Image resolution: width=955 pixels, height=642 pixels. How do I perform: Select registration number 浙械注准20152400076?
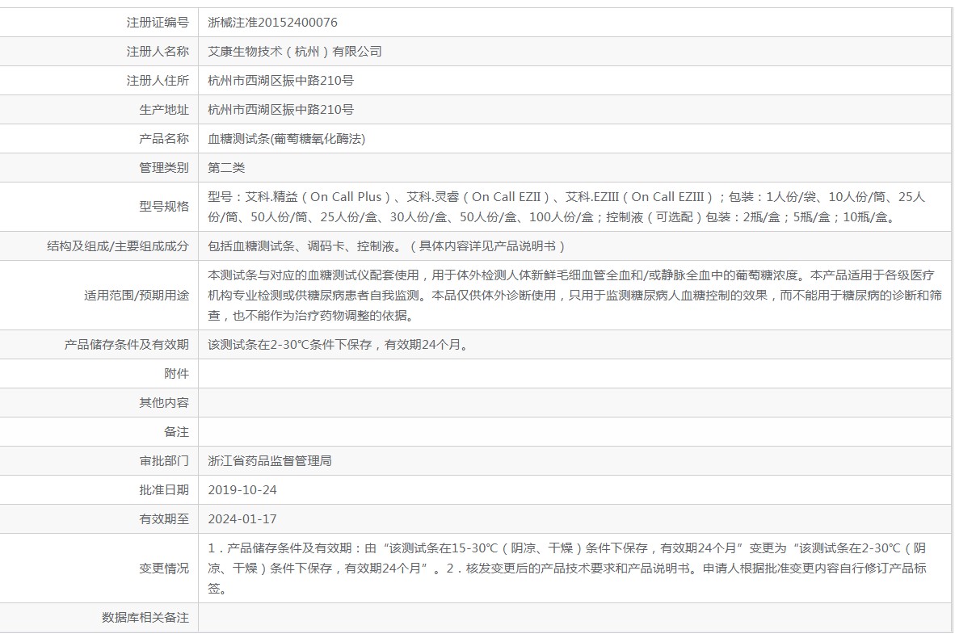[272, 23]
